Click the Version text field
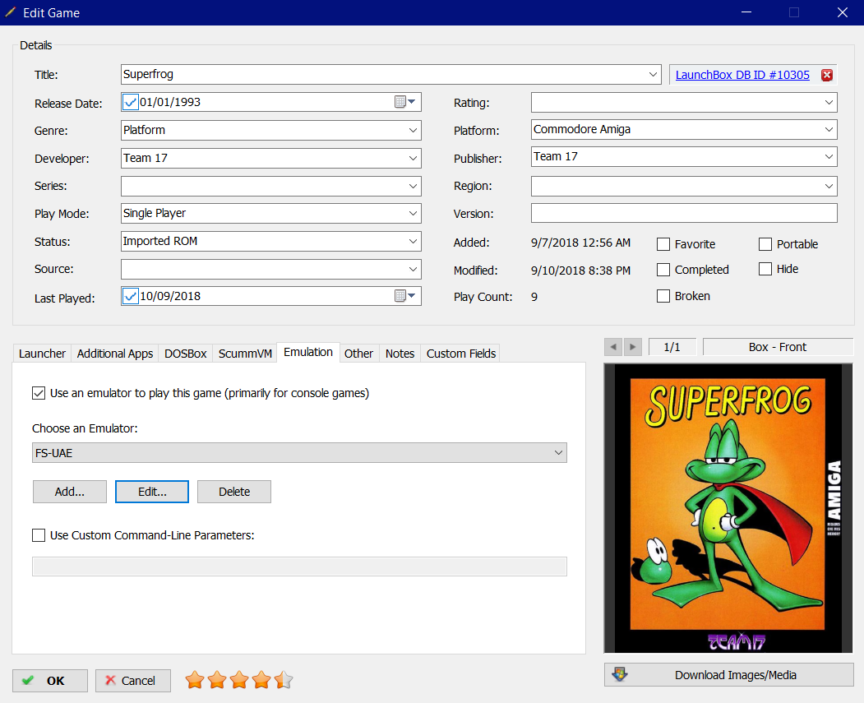 tap(684, 213)
